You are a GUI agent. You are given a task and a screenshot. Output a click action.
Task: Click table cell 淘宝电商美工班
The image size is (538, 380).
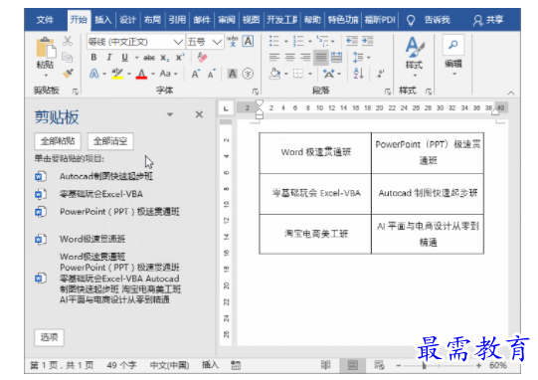pos(316,234)
